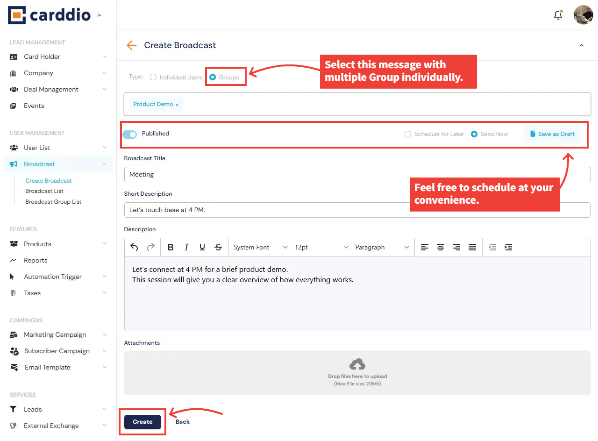Image resolution: width=598 pixels, height=441 pixels.
Task: Select the Bold formatting icon
Action: point(171,247)
